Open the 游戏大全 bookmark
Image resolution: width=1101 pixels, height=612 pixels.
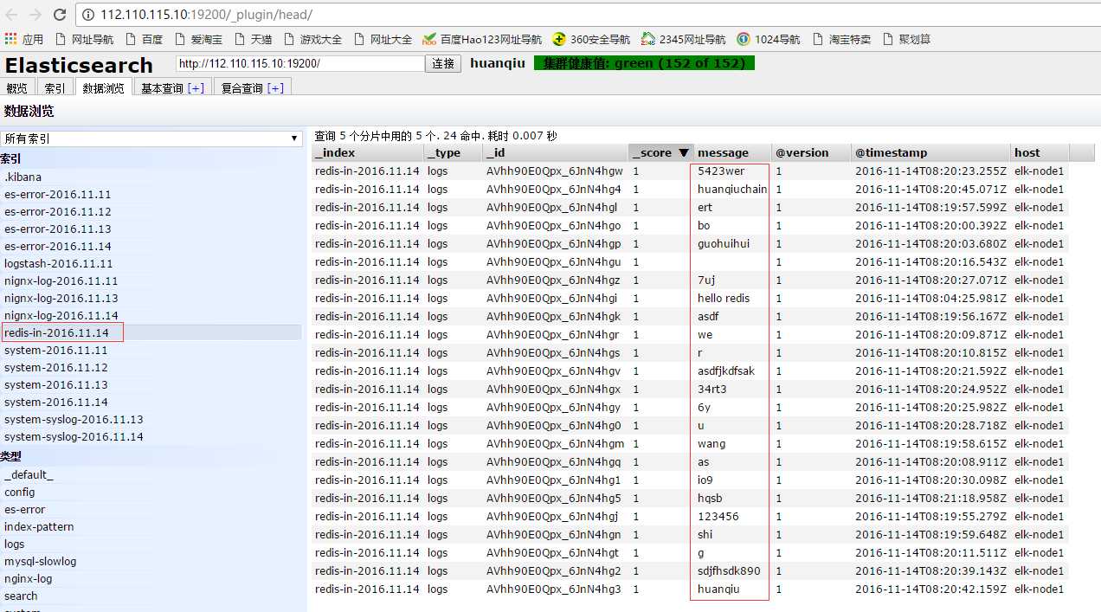[312, 39]
